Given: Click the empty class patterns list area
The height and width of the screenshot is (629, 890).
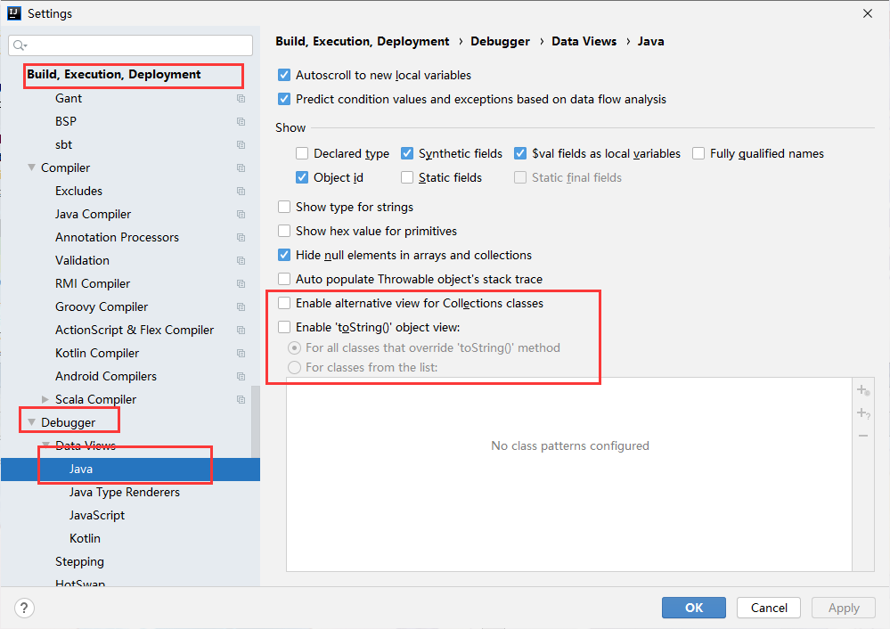Looking at the screenshot, I should tap(569, 475).
